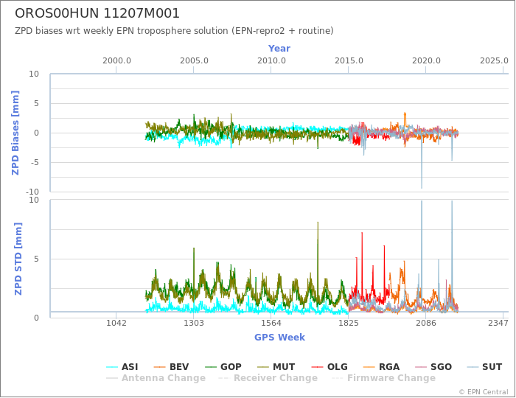The image size is (516, 398).
Task: Click GPS week 2086 tick label
Action: (426, 323)
